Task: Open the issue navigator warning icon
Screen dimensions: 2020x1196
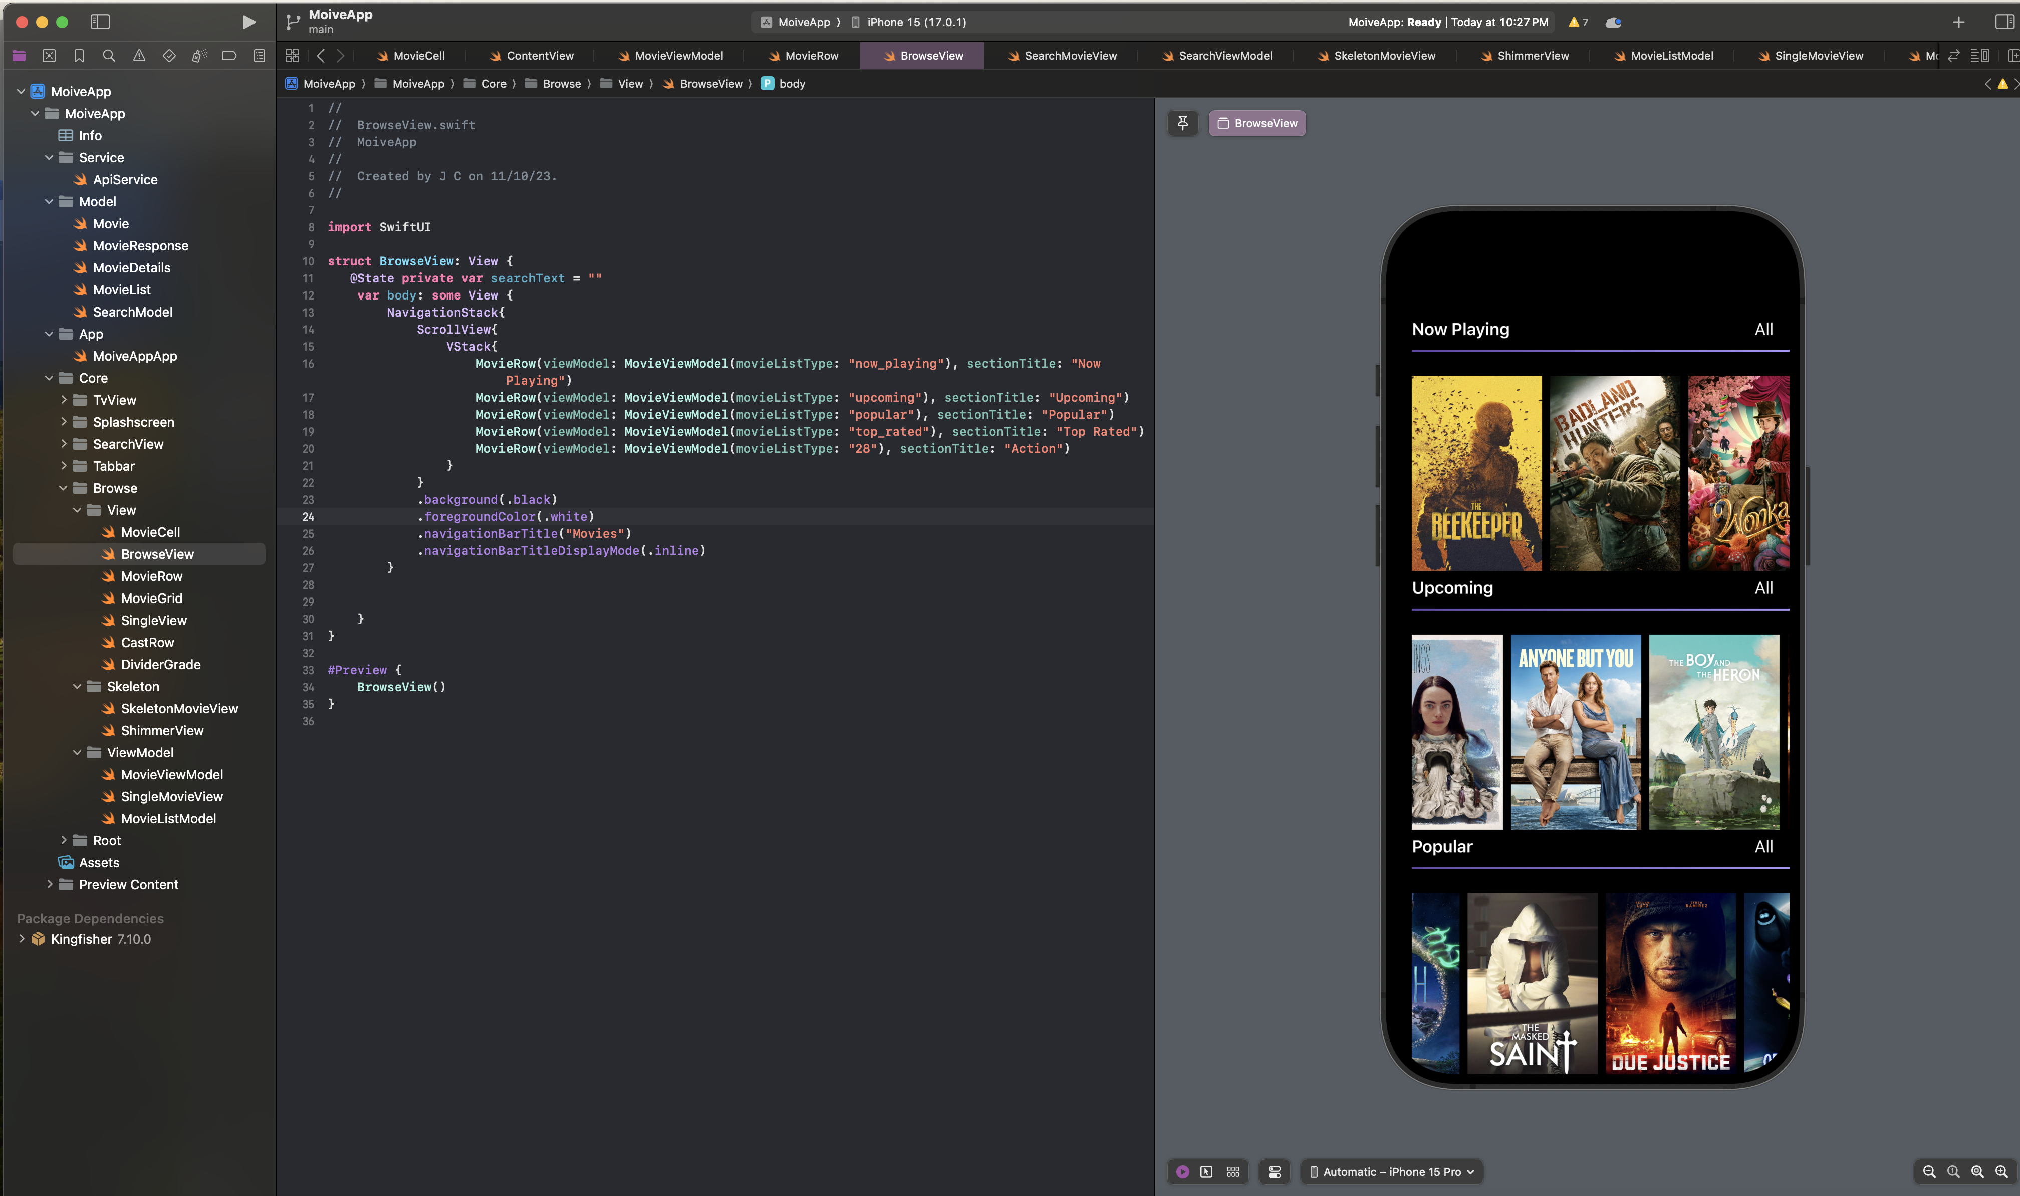Action: pyautogui.click(x=139, y=56)
